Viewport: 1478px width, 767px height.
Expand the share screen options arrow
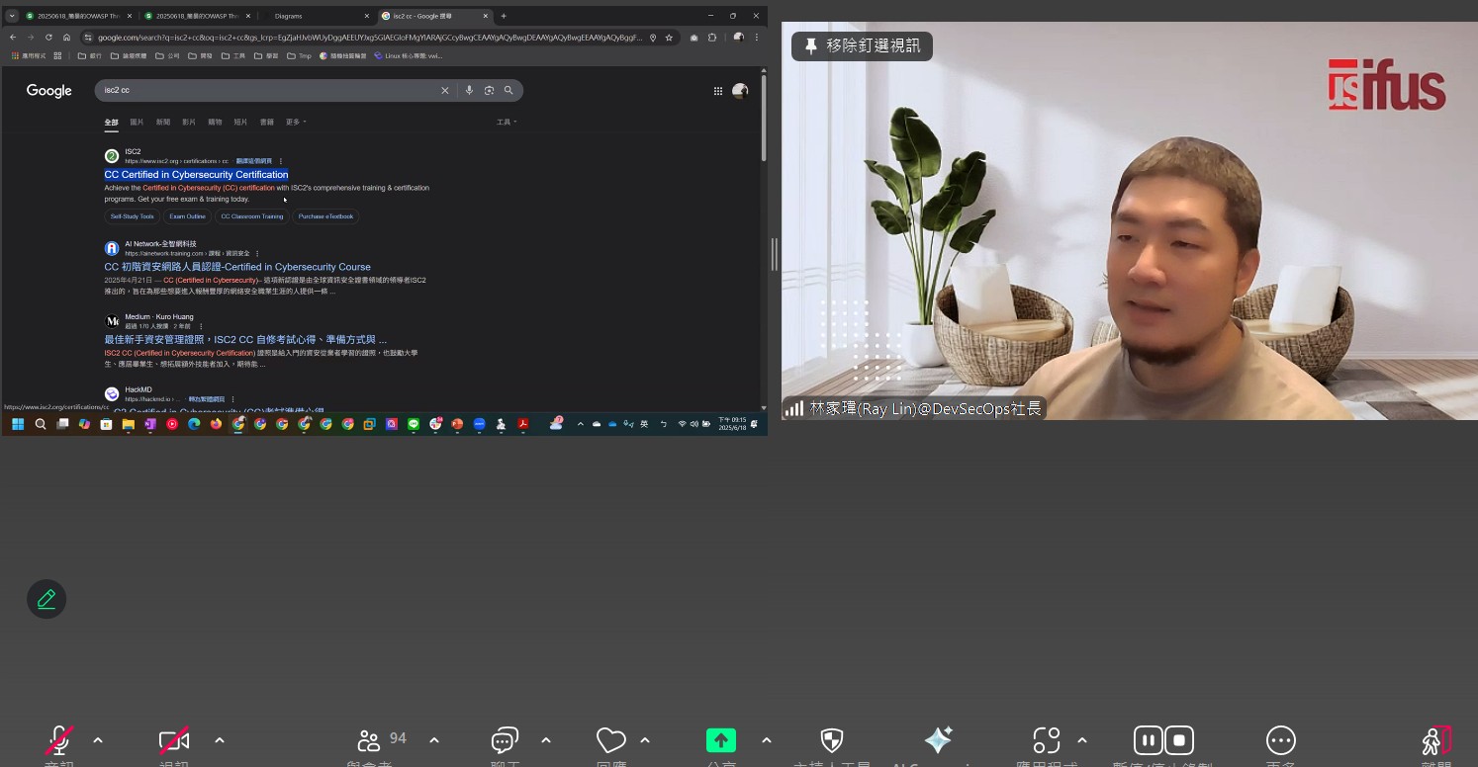pos(767,740)
